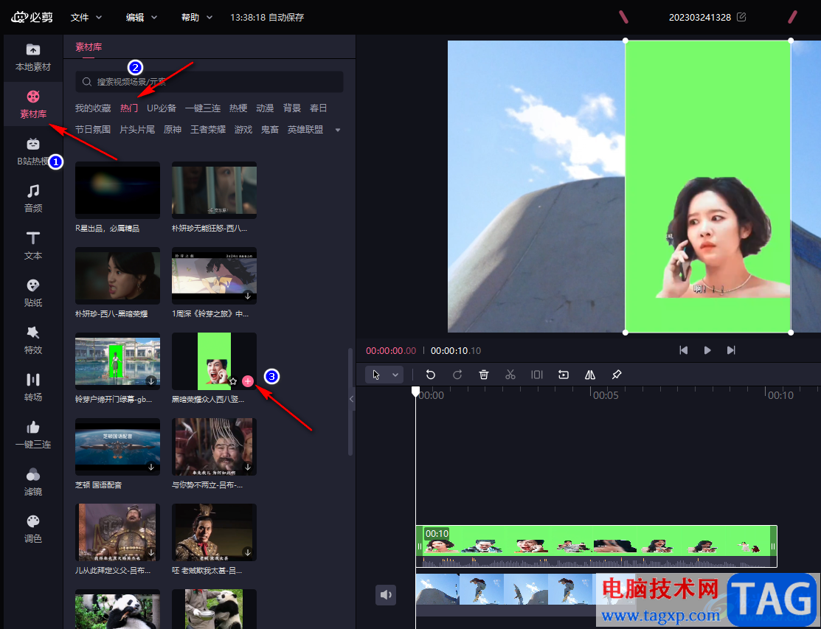821x629 pixels.
Task: Click the crop/trim frame icon in toolbar
Action: tap(537, 375)
